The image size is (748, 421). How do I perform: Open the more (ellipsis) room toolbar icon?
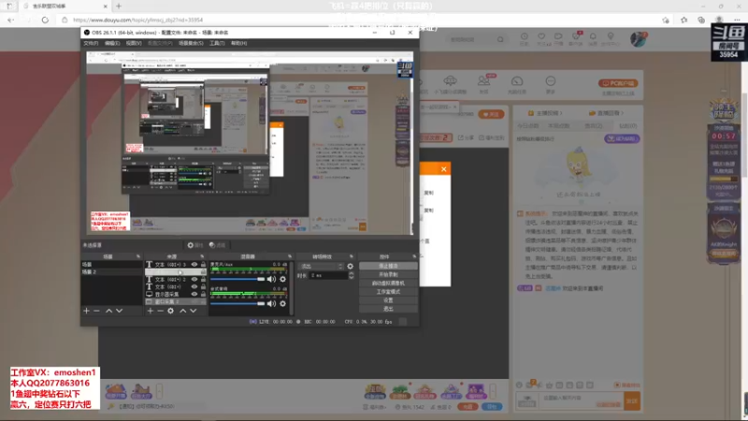pos(551,81)
